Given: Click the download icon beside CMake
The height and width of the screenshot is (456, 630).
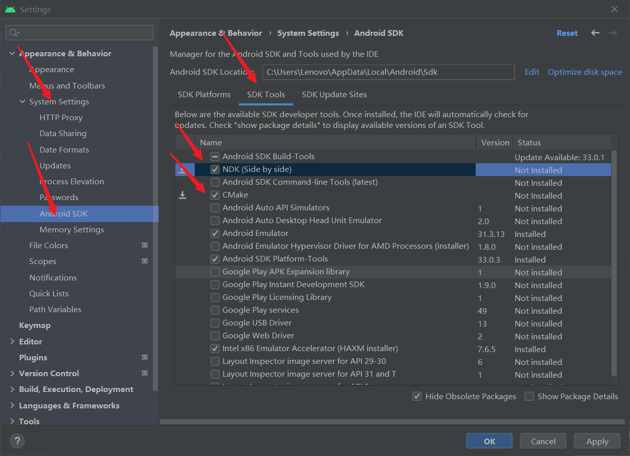Looking at the screenshot, I should (182, 195).
